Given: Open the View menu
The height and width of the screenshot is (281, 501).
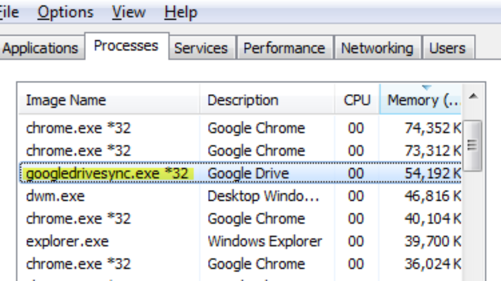Looking at the screenshot, I should click(129, 12).
